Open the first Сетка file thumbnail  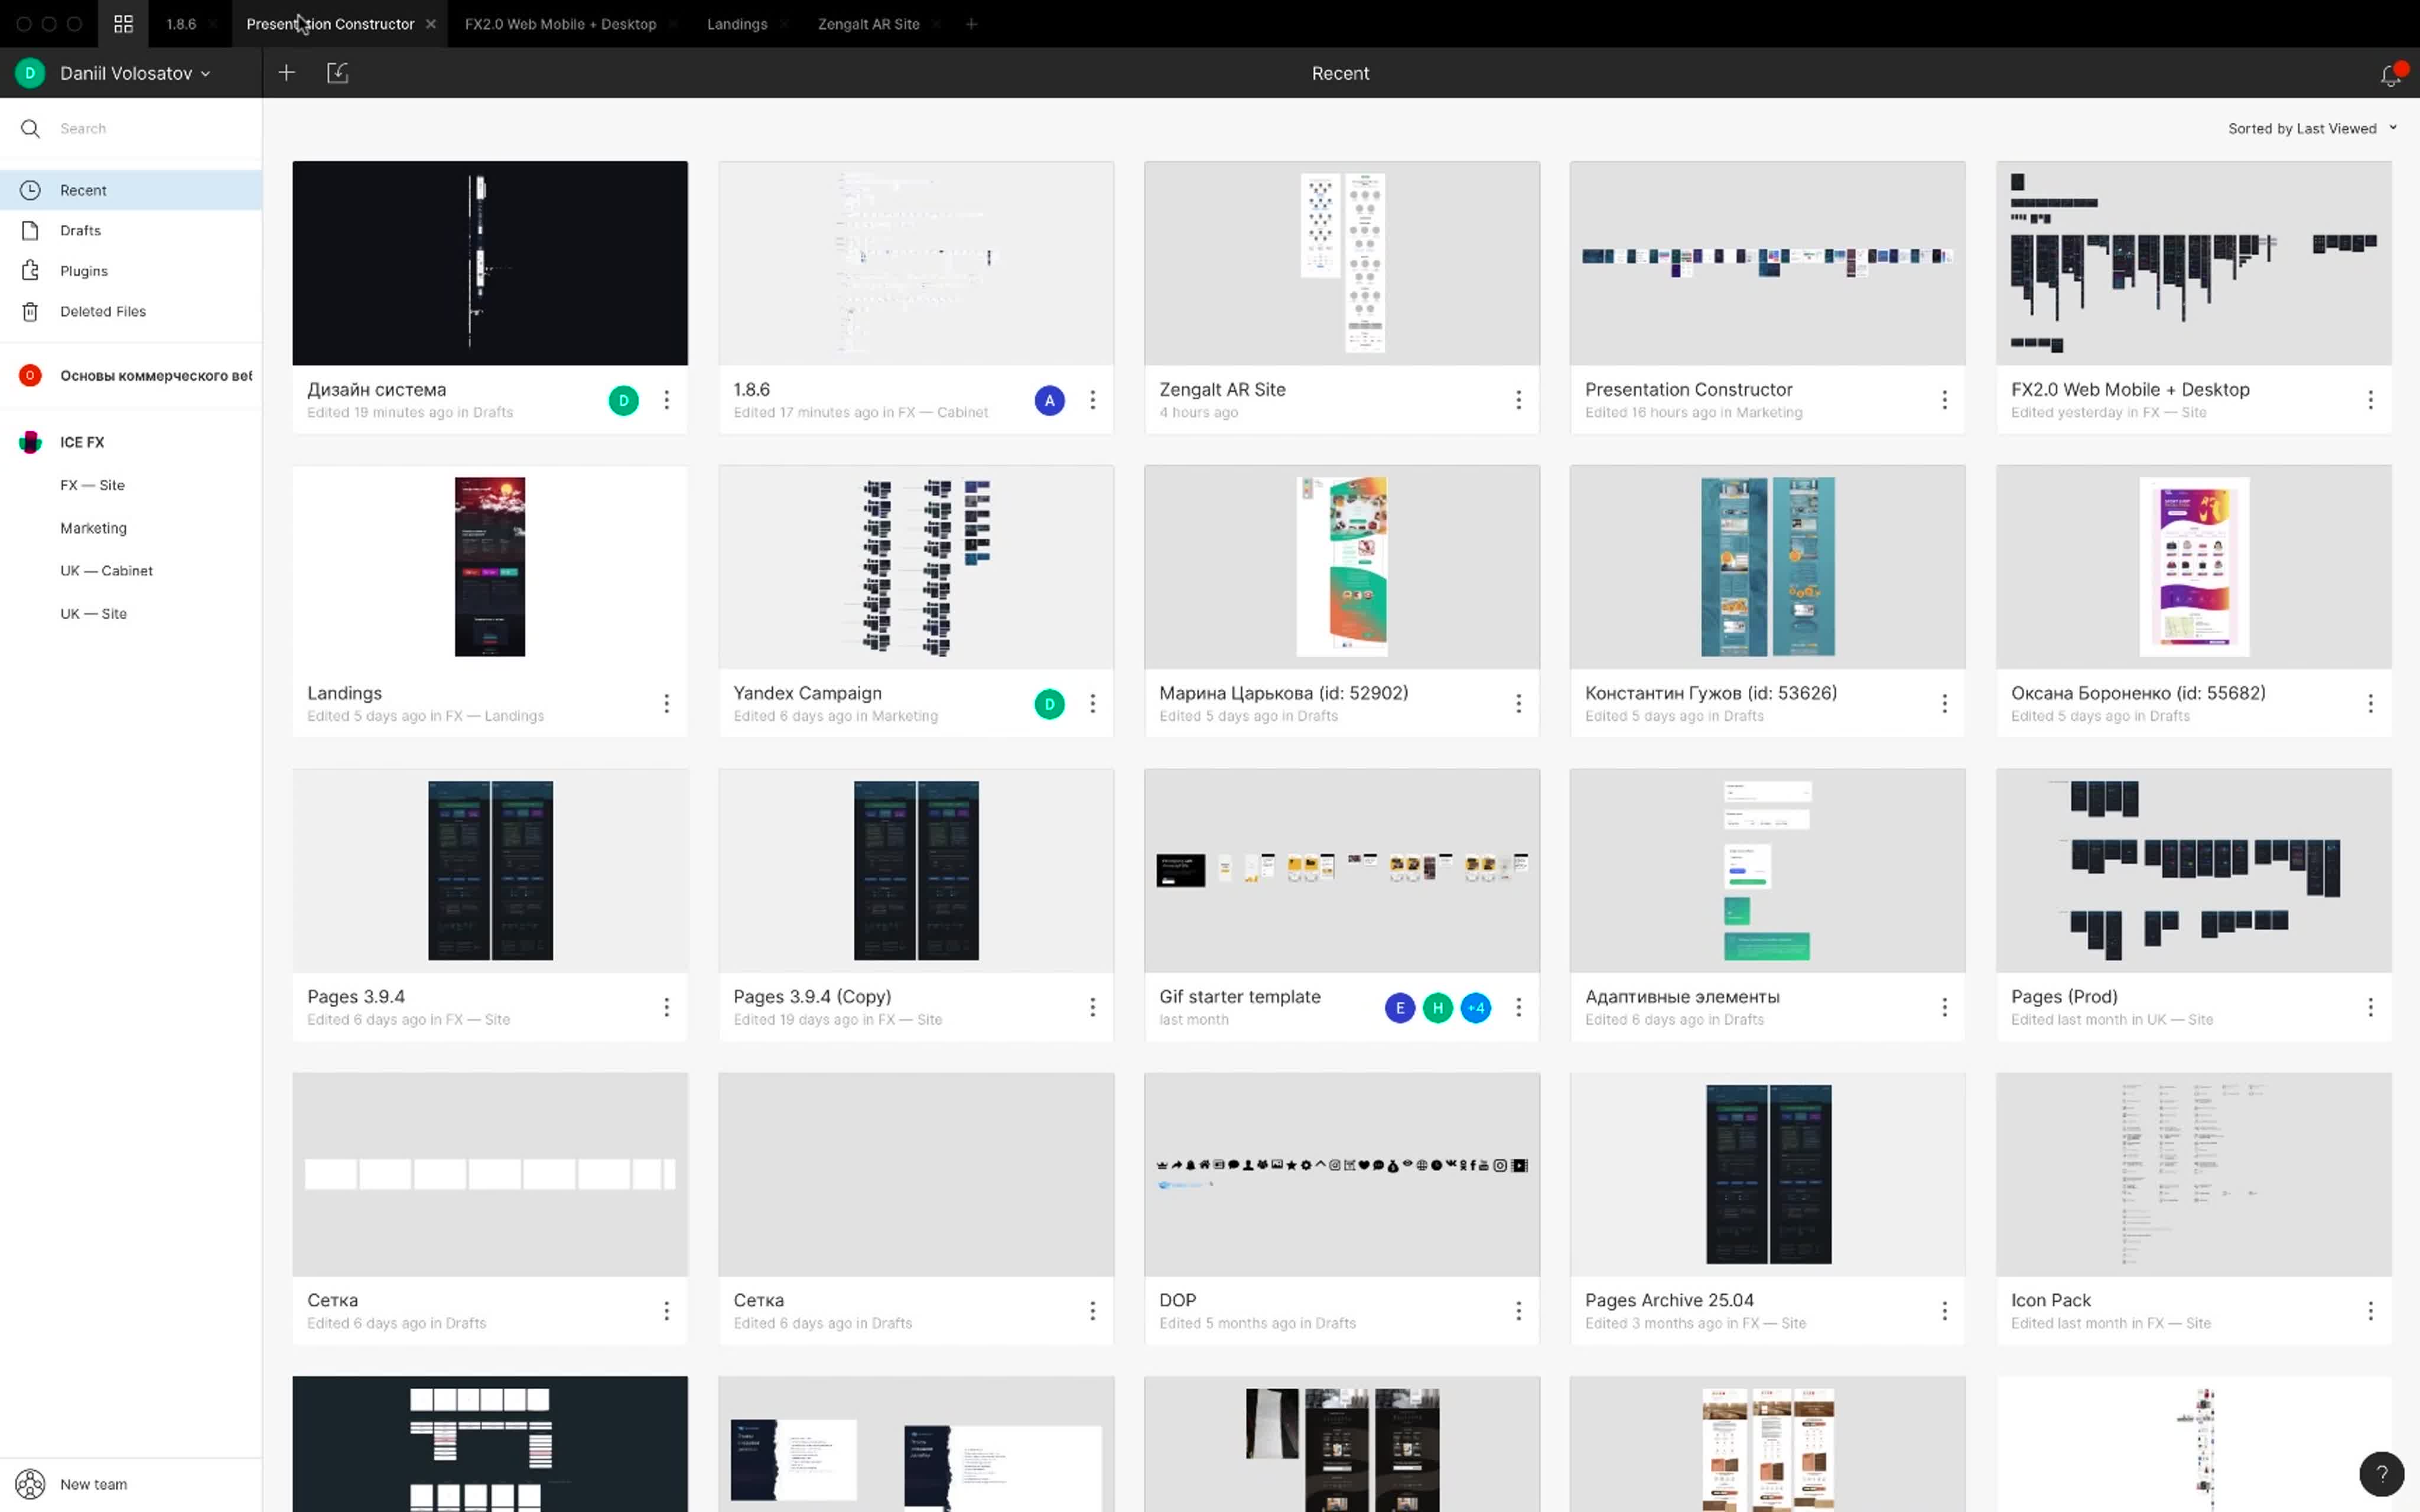click(490, 1174)
